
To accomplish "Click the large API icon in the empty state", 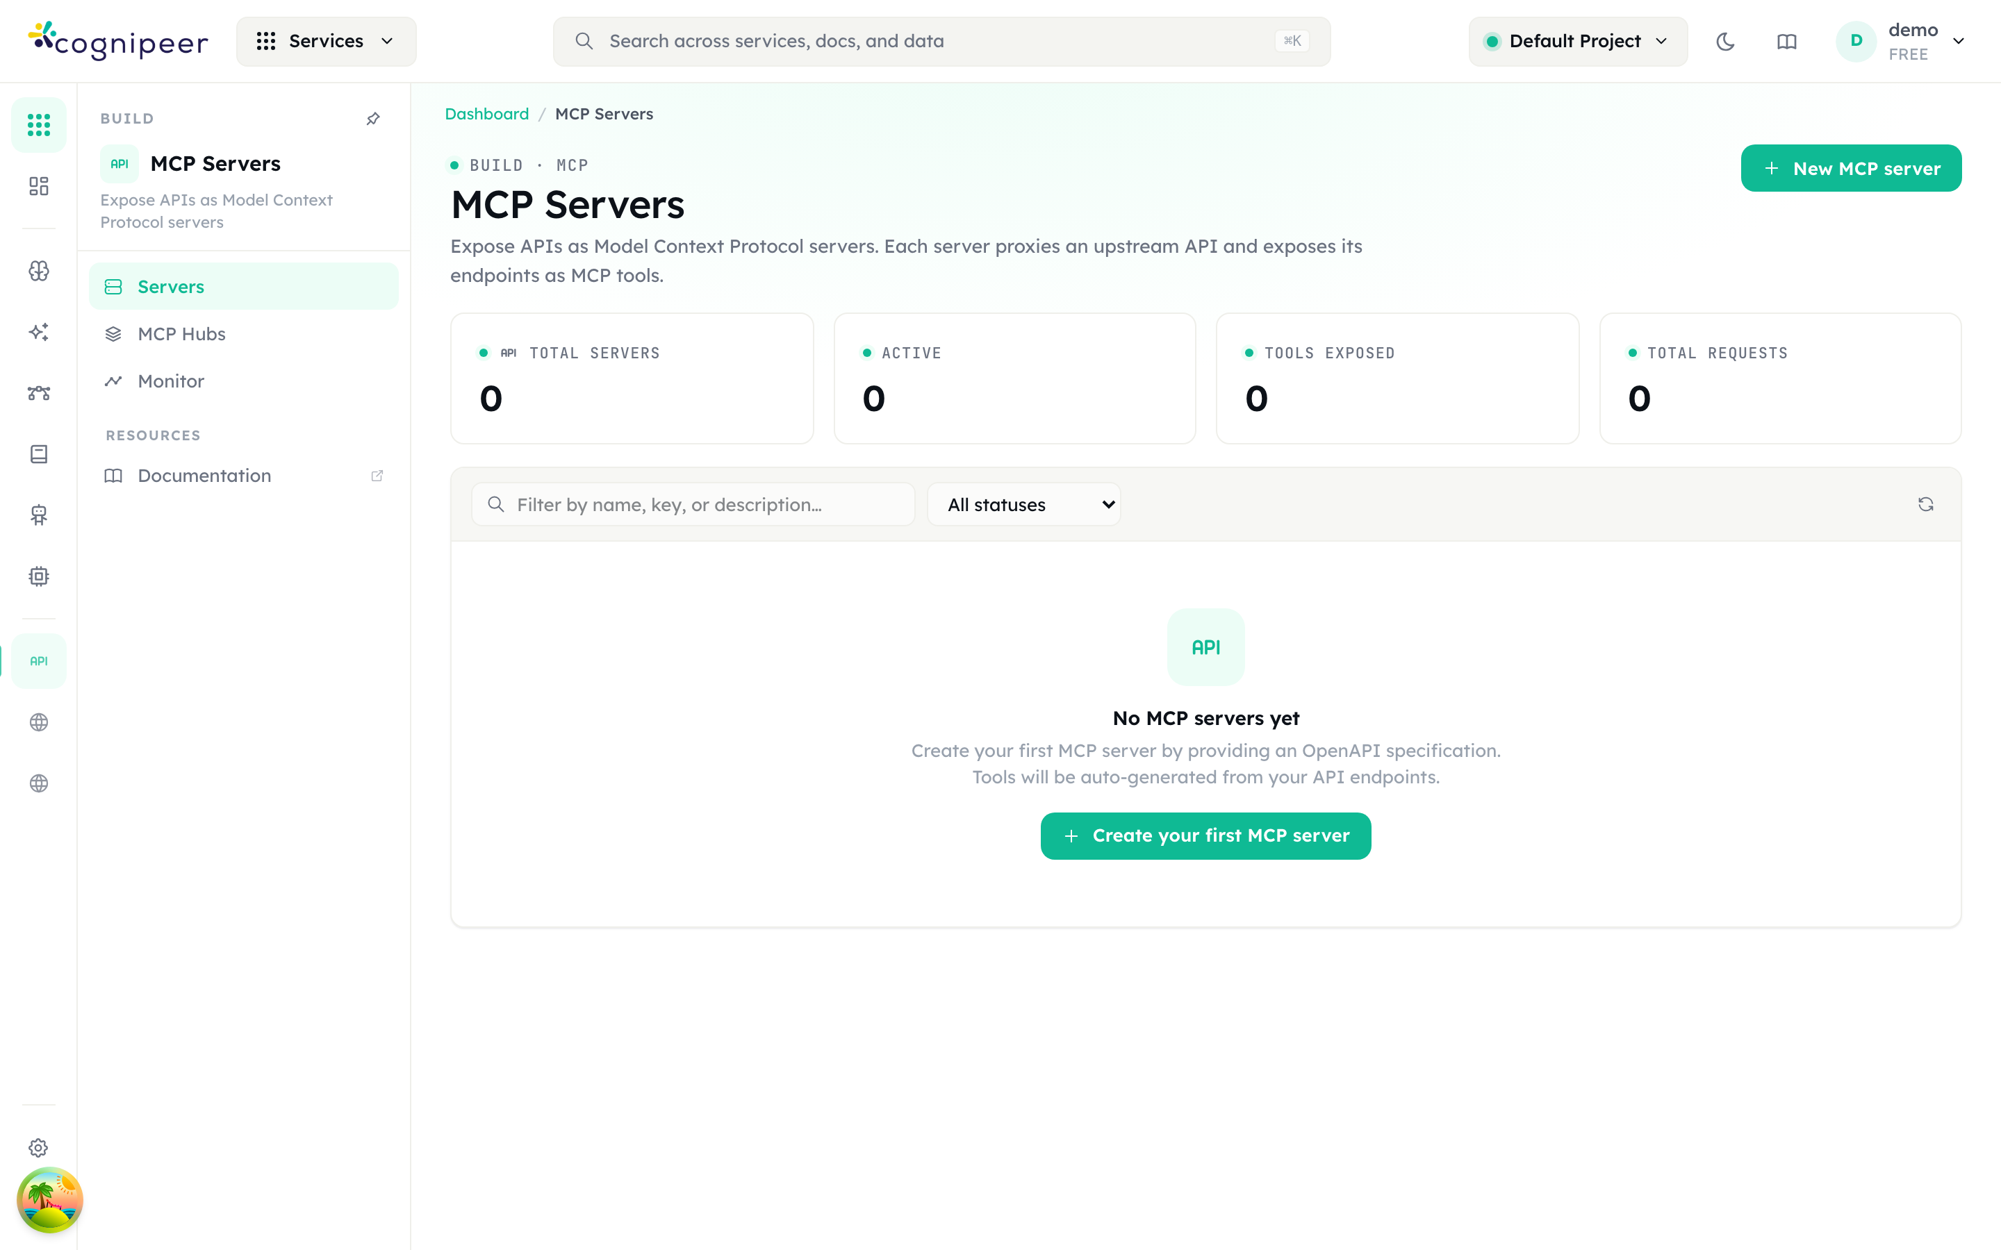I will [x=1205, y=647].
